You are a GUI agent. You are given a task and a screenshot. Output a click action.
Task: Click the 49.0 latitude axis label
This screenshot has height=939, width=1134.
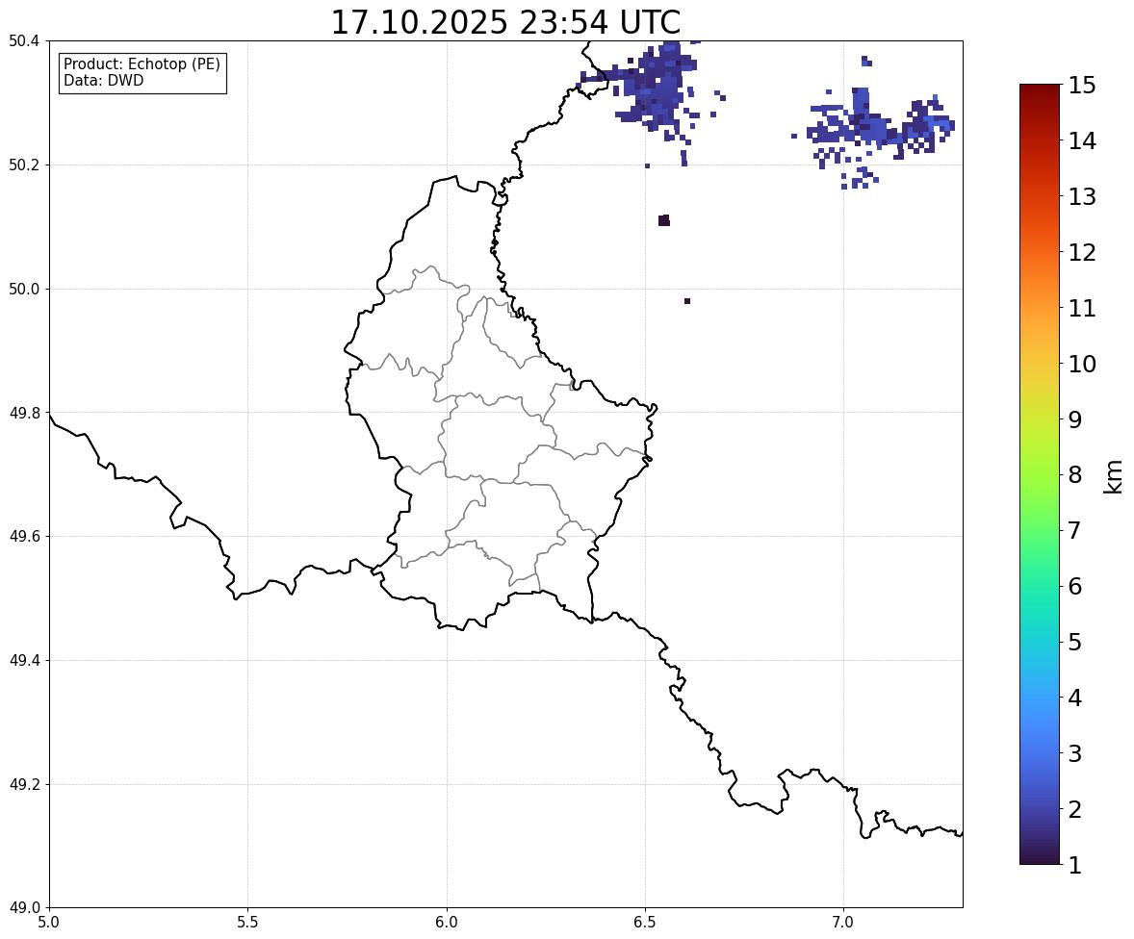point(22,908)
